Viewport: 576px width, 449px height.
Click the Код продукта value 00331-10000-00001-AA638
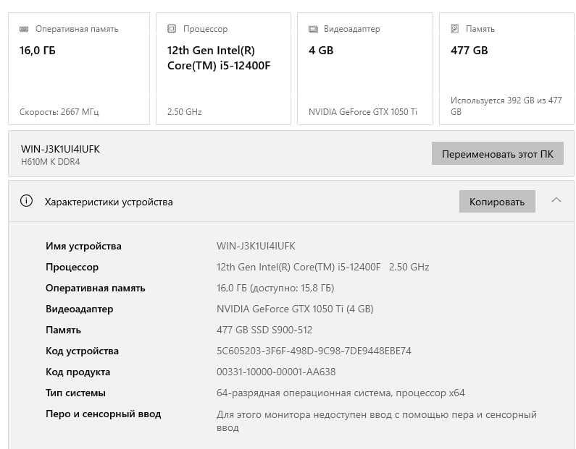pyautogui.click(x=276, y=372)
